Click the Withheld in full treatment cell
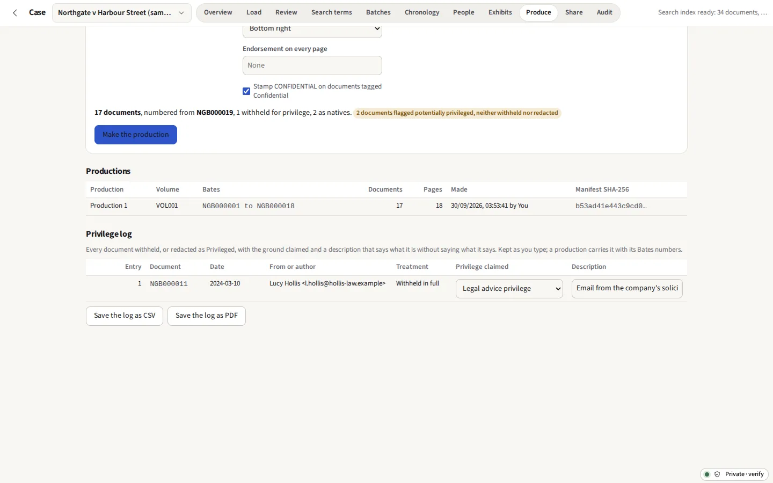773x483 pixels. pos(418,283)
